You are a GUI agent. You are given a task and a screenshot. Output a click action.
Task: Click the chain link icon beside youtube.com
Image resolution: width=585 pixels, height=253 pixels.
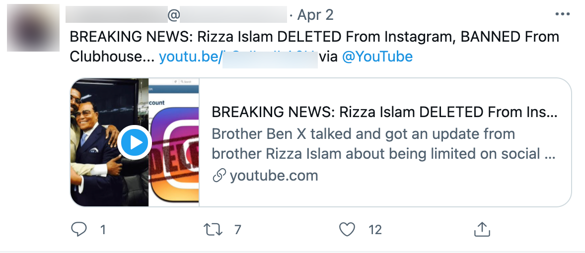[219, 176]
